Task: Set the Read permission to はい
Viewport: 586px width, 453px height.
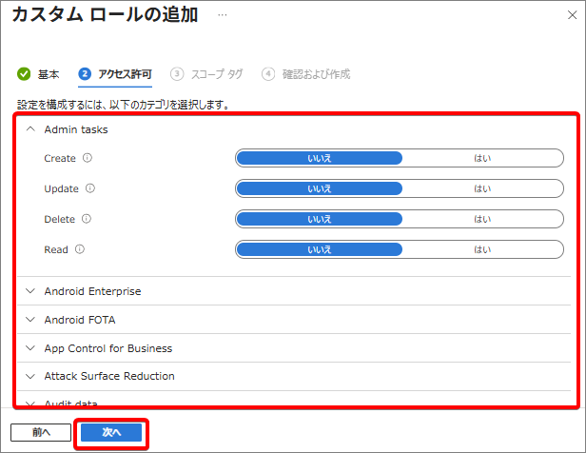Action: [482, 249]
